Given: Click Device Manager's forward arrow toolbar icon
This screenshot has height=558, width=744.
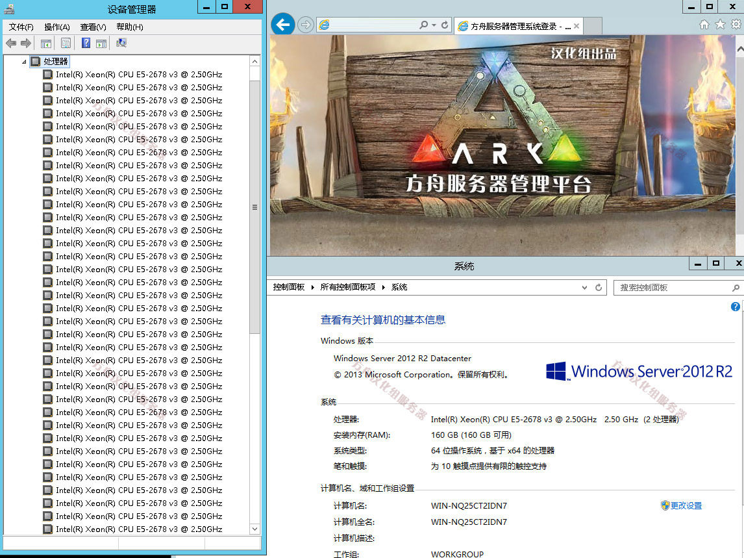Looking at the screenshot, I should point(26,44).
